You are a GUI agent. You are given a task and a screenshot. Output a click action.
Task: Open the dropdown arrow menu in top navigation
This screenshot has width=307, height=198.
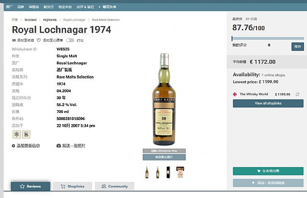[99, 7]
